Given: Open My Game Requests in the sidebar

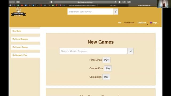Looking at the screenshot, I should click(x=25, y=39).
